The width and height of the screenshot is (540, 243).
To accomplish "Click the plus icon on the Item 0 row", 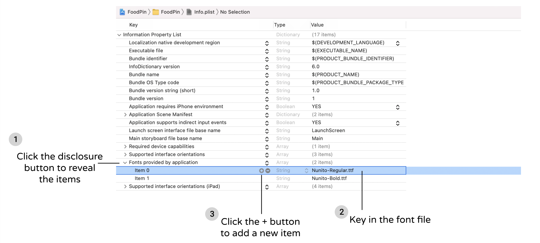I will point(261,170).
